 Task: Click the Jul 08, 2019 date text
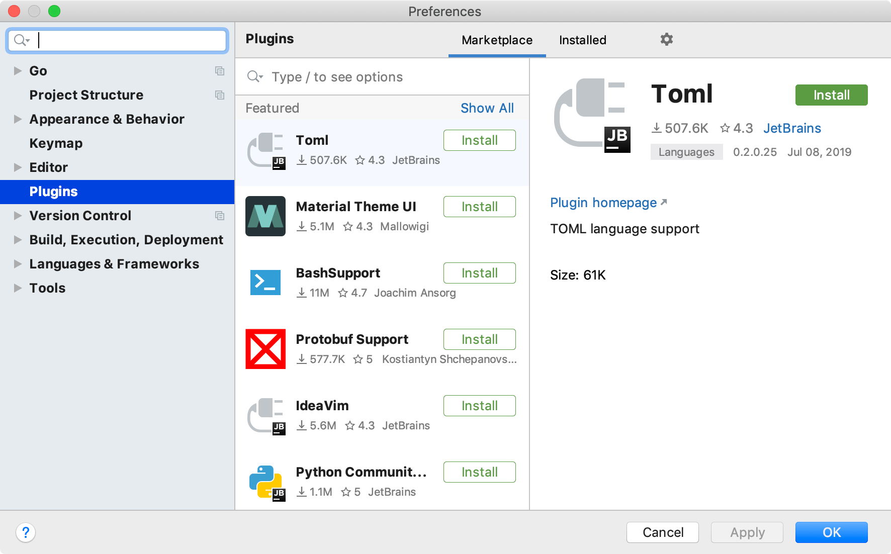(x=819, y=152)
